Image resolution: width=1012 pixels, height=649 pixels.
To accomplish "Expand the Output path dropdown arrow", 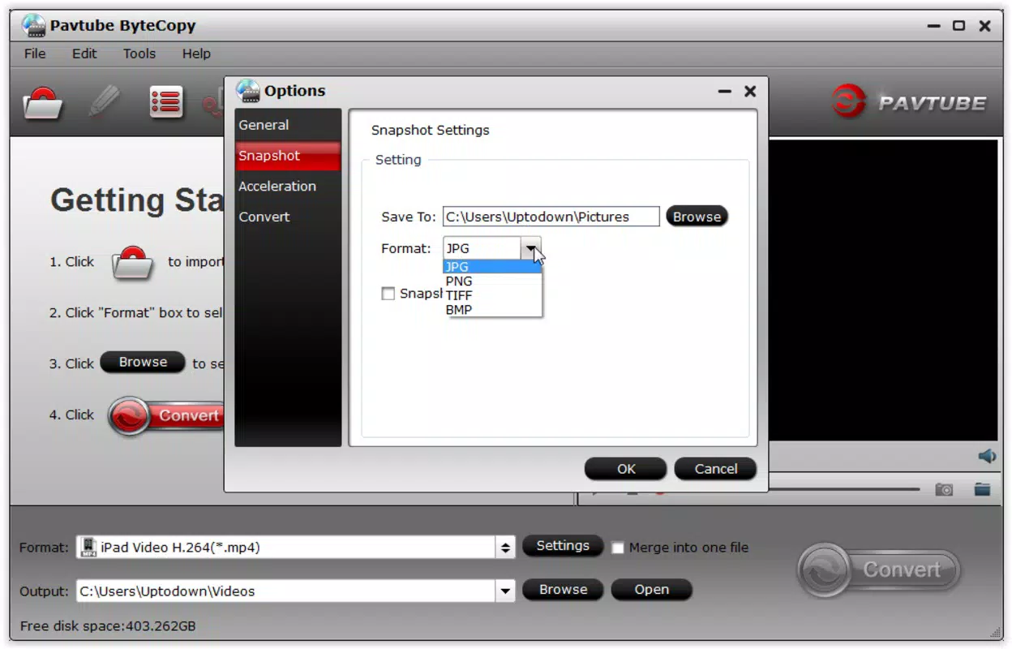I will (x=505, y=591).
